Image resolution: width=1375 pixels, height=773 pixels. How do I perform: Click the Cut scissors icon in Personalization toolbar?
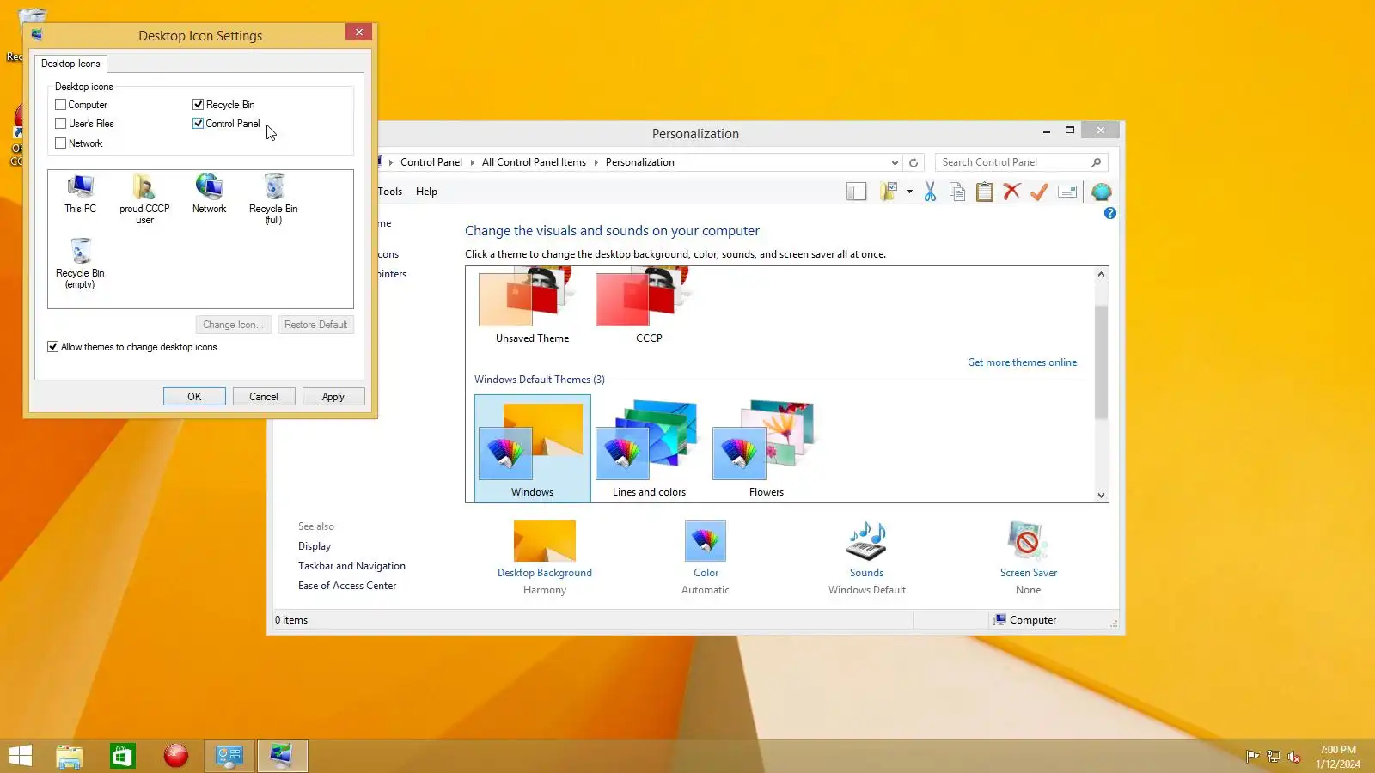point(930,192)
